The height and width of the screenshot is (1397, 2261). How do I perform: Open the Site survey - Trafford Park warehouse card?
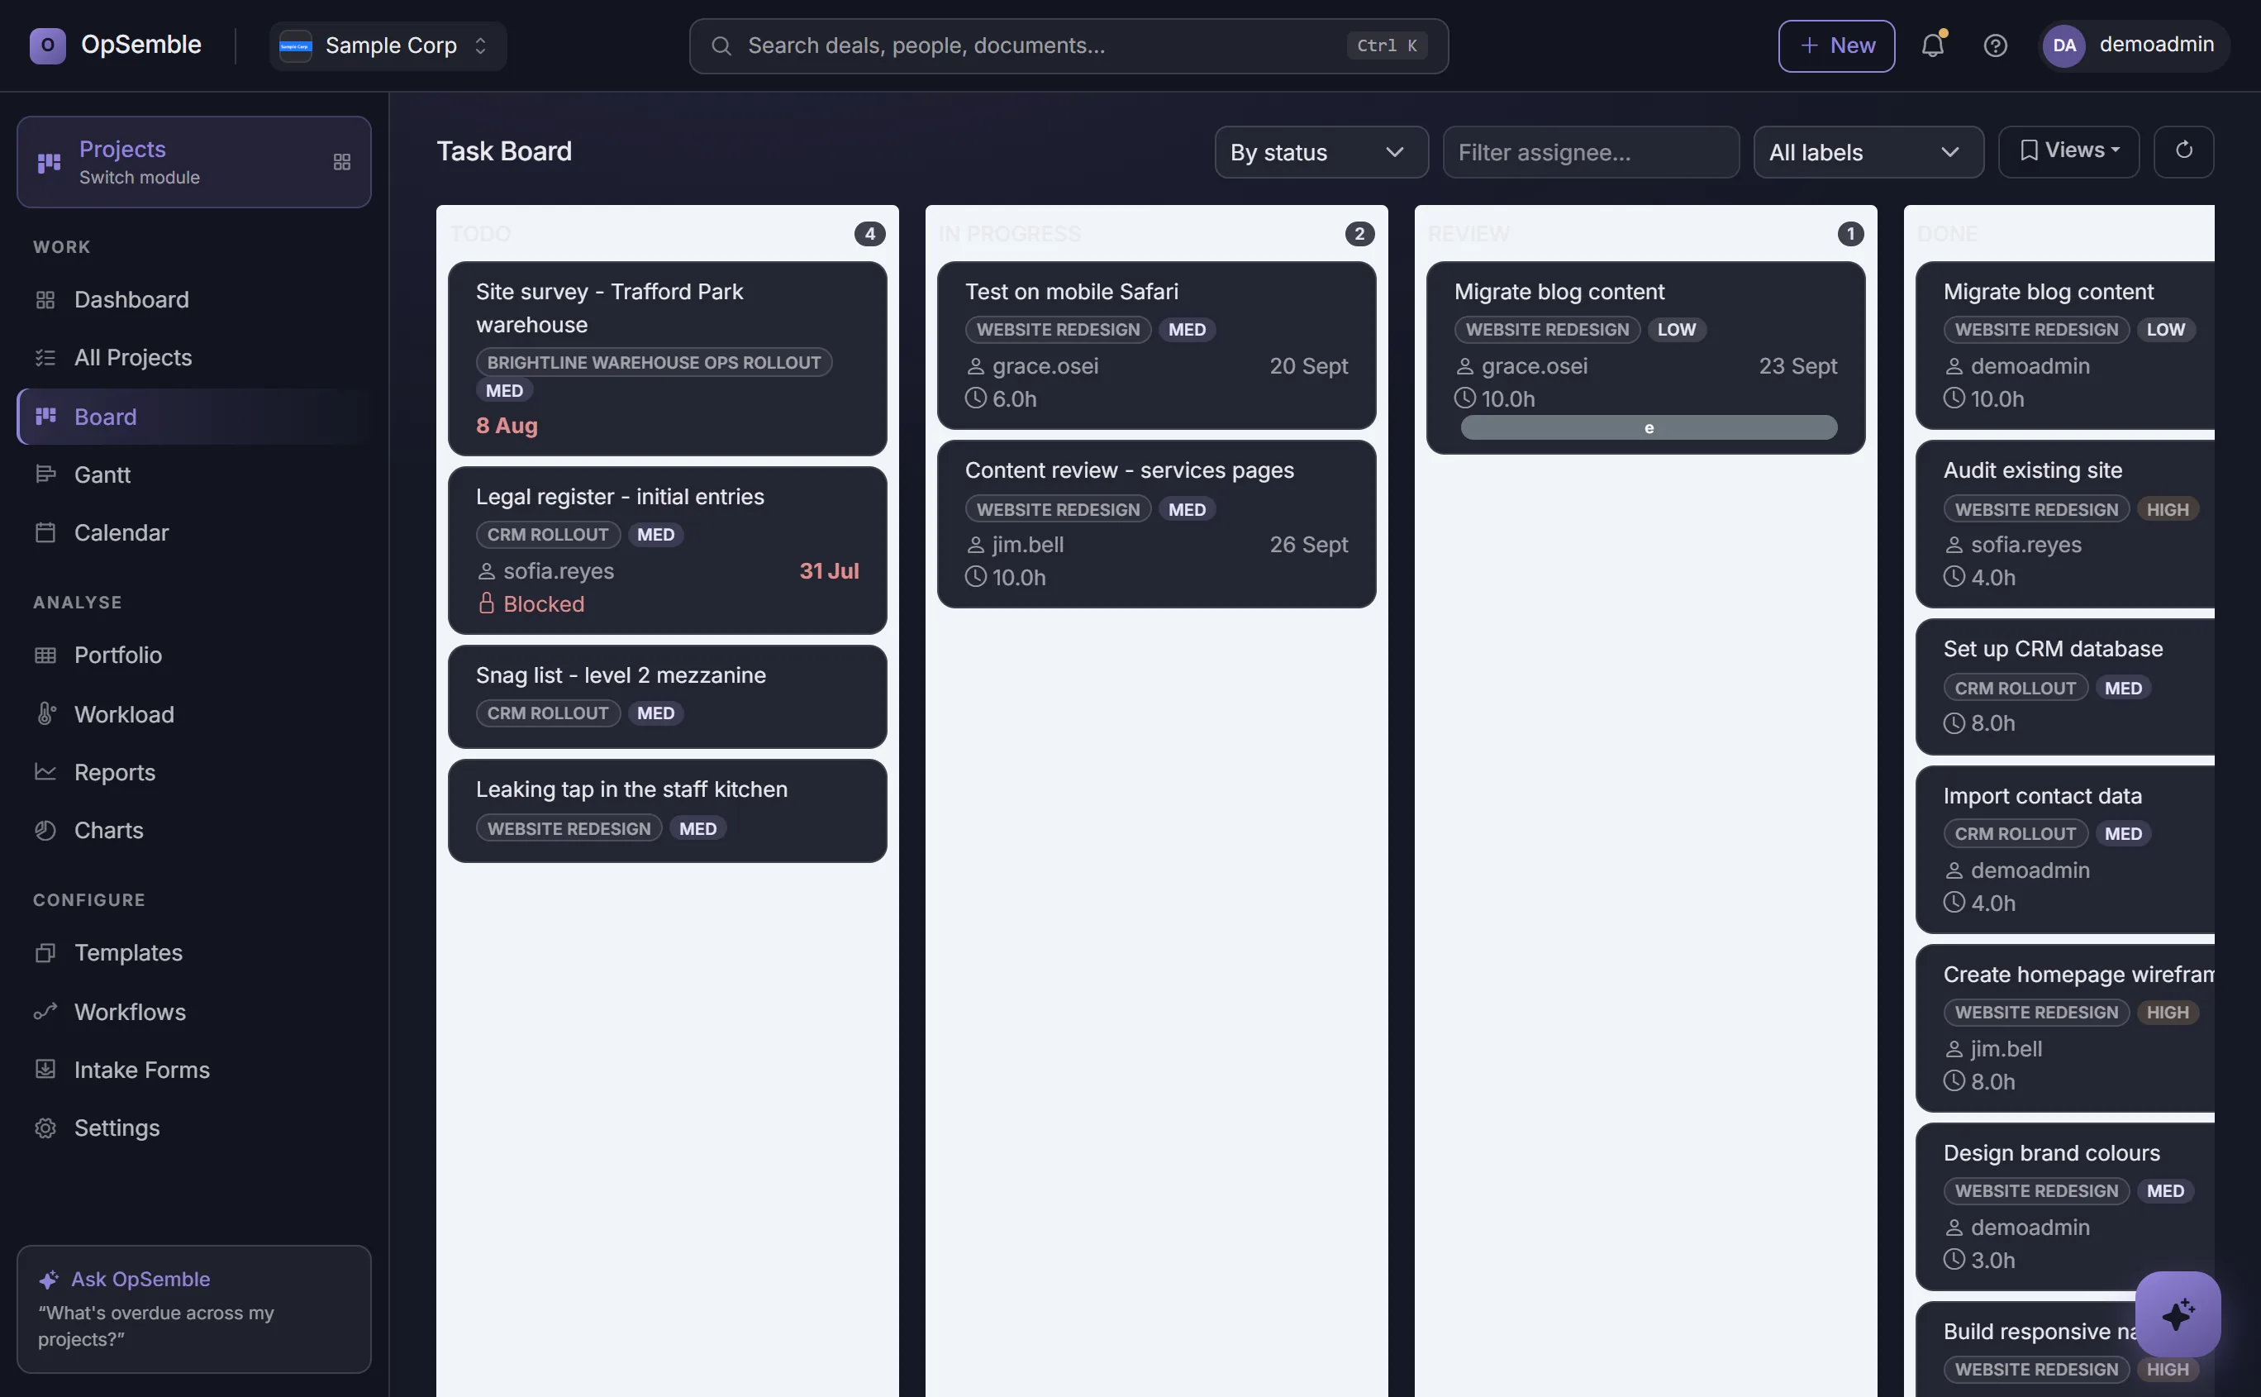pos(667,359)
